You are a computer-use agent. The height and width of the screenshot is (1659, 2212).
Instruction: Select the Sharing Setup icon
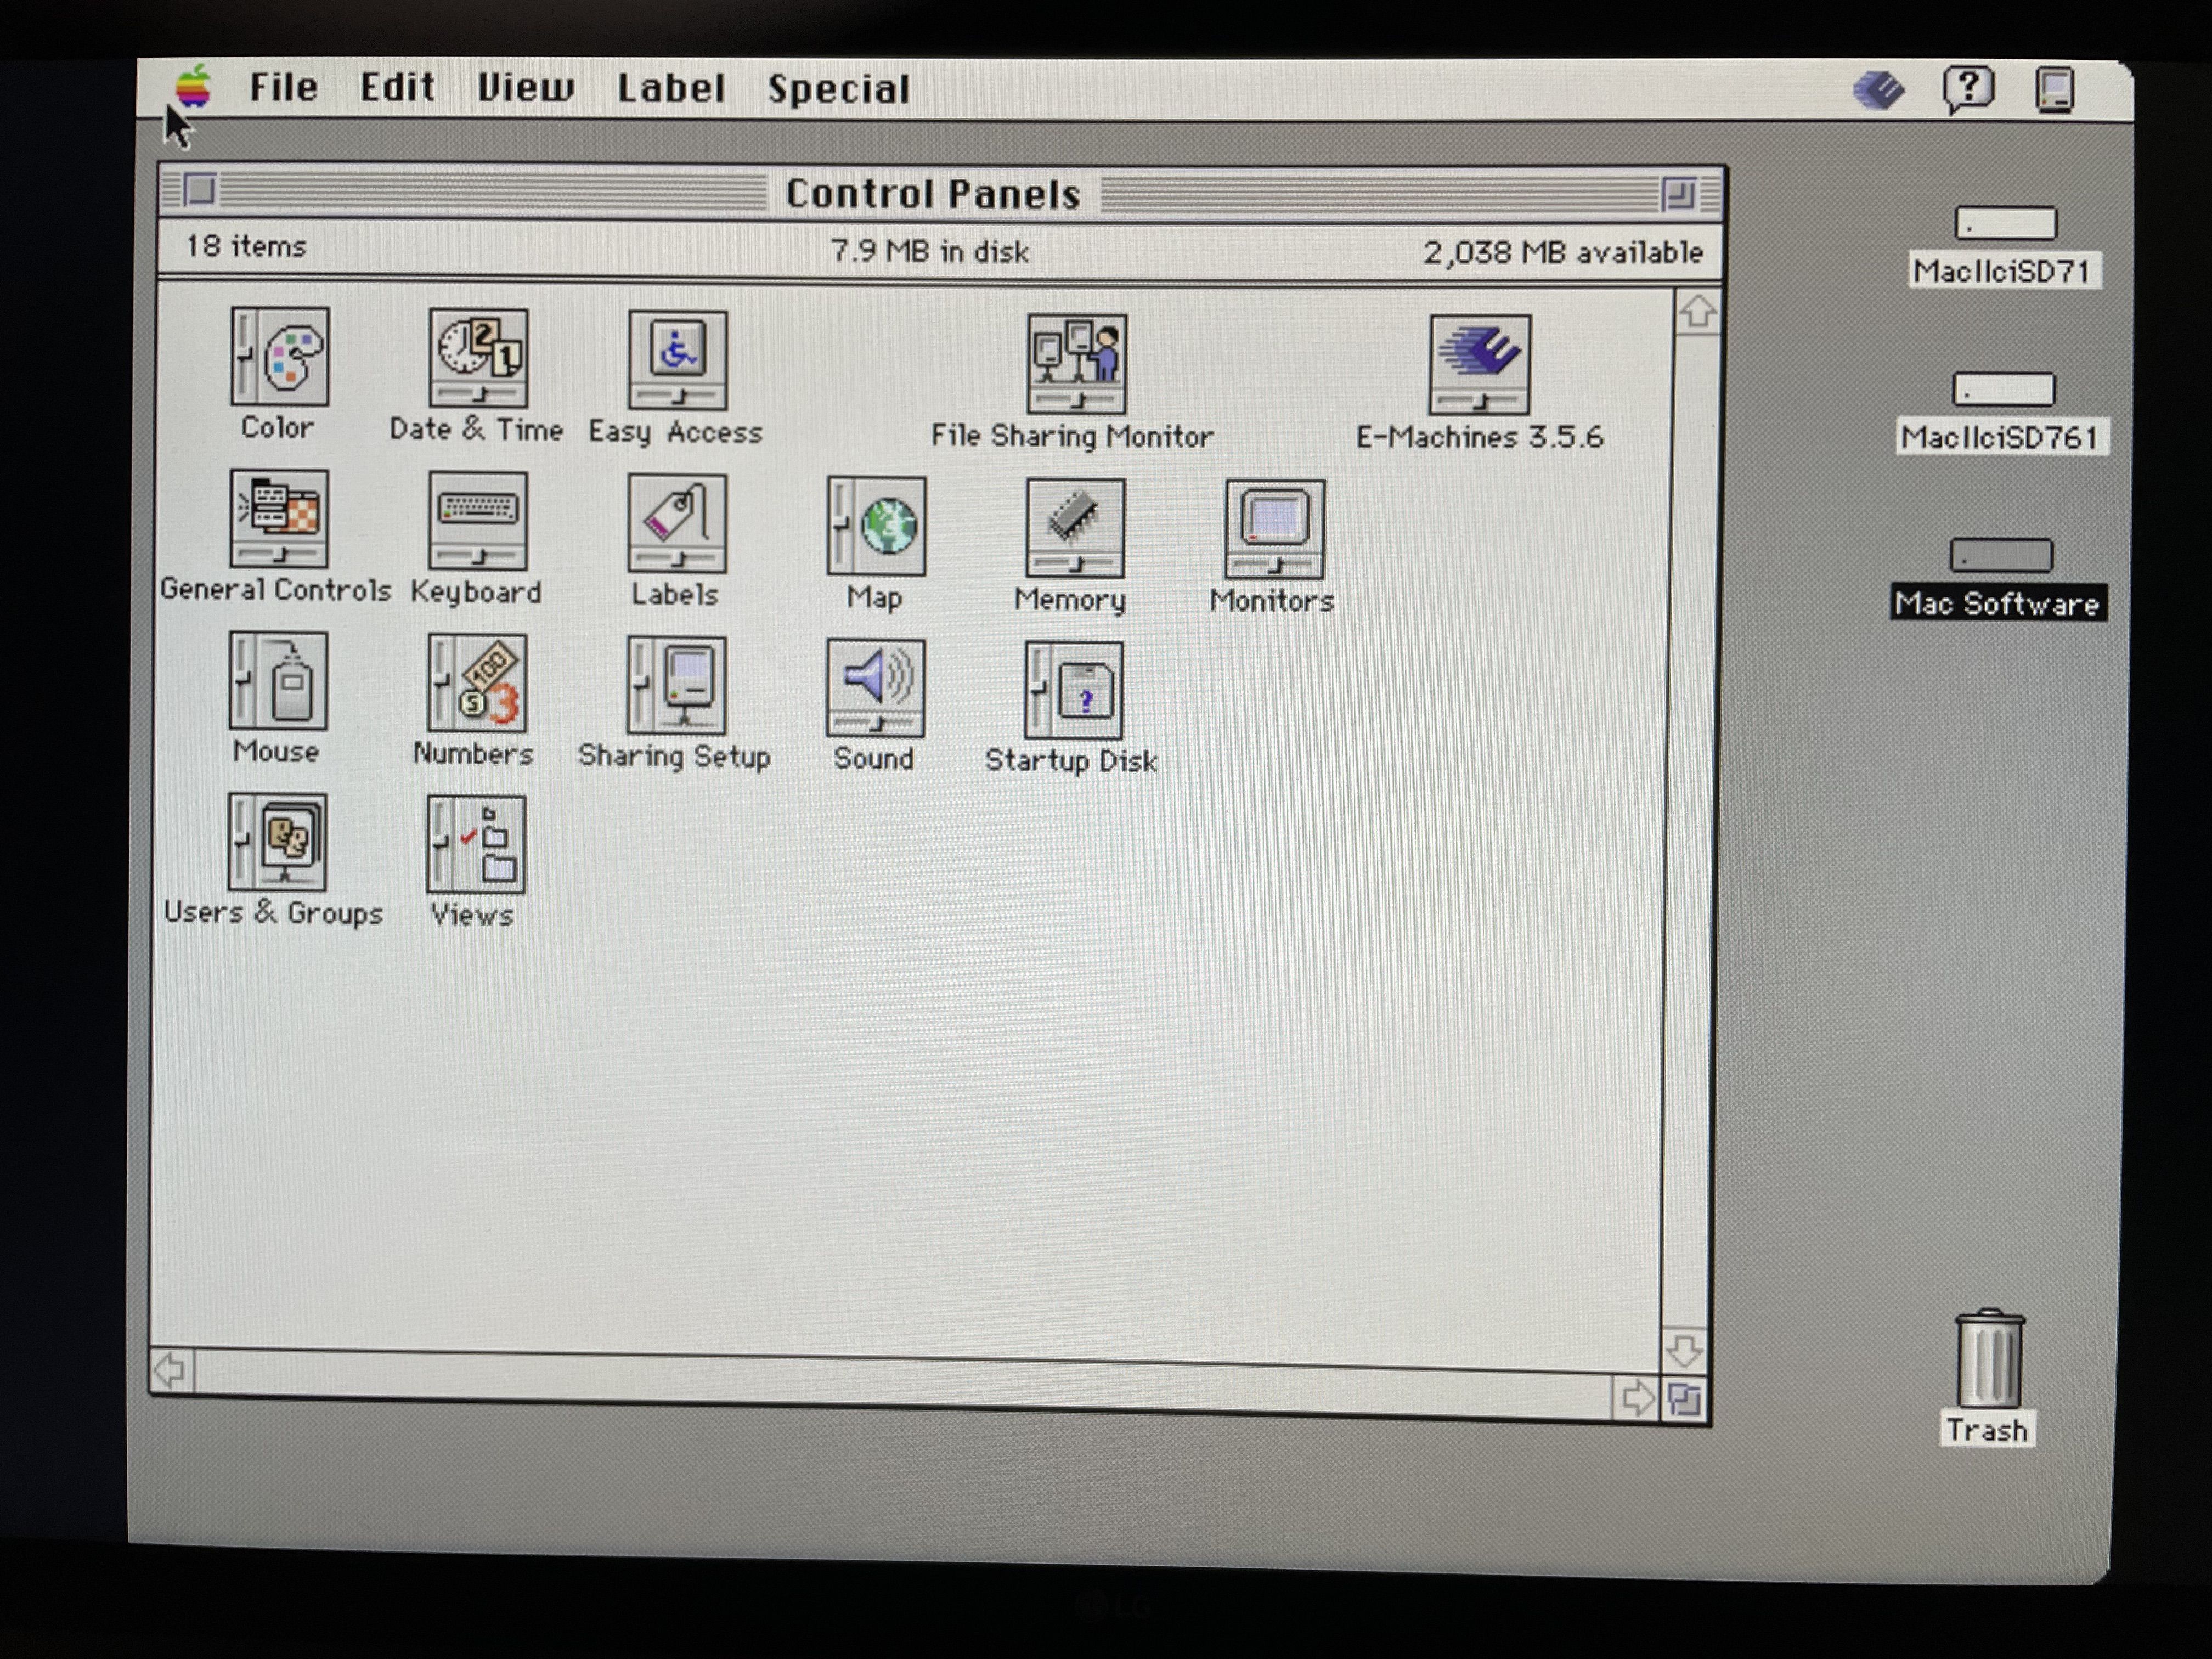(x=676, y=686)
